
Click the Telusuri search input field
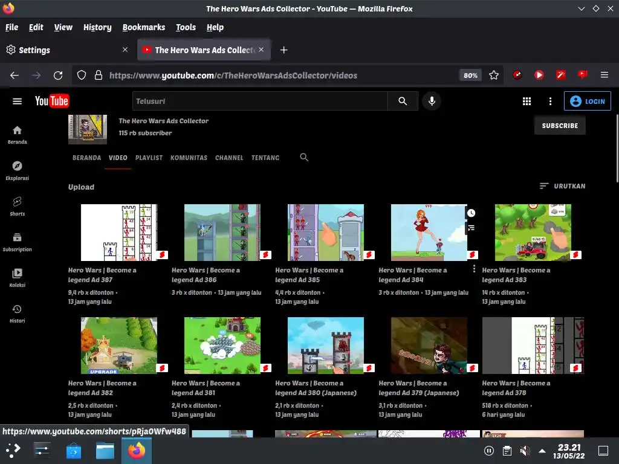[x=260, y=101]
